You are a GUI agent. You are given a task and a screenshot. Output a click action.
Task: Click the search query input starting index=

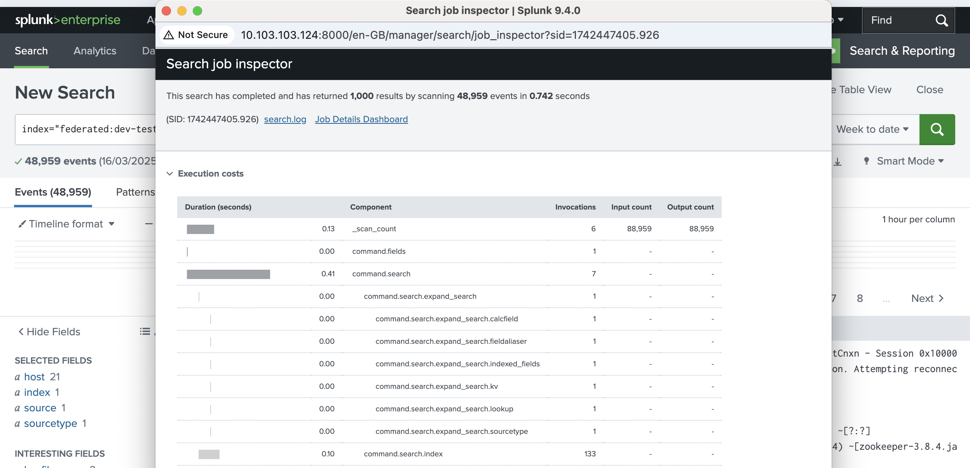click(85, 129)
